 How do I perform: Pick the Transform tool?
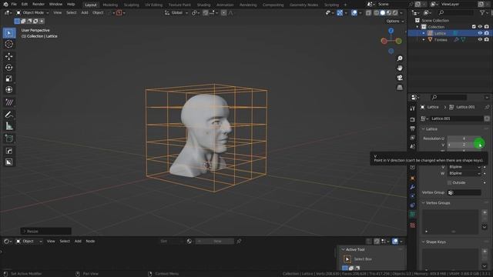[x=9, y=89]
